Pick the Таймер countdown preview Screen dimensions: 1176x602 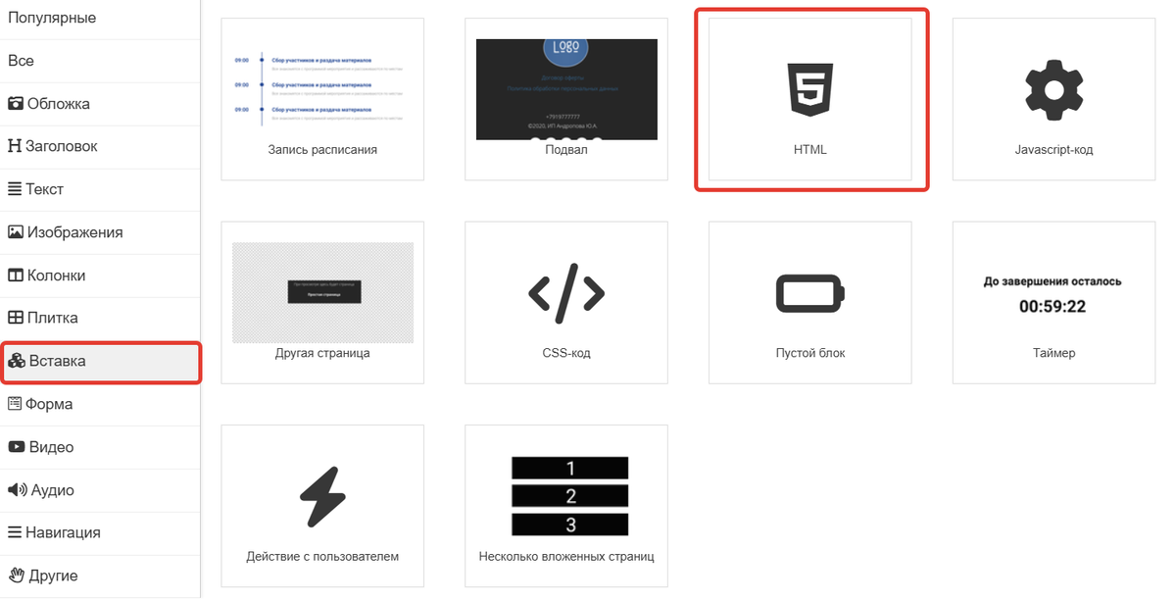(1053, 294)
